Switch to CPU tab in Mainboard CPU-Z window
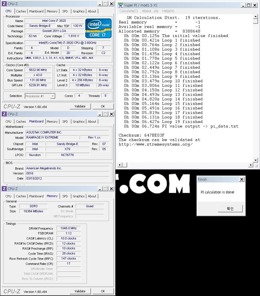The height and width of the screenshot is (296, 260). click(8, 122)
